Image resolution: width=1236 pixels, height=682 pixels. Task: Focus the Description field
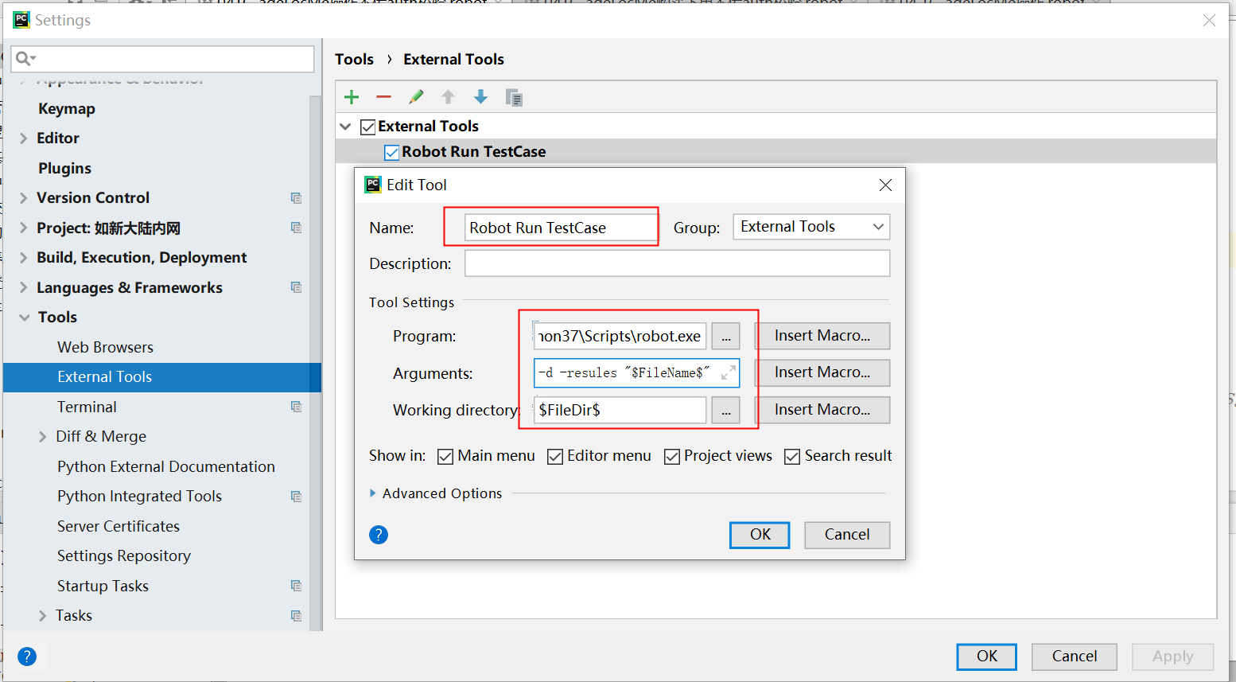[x=677, y=263]
